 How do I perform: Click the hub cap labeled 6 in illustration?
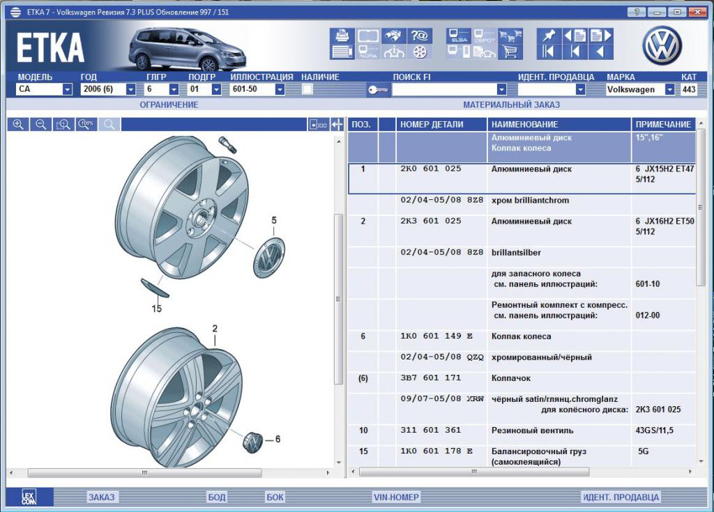(x=252, y=442)
